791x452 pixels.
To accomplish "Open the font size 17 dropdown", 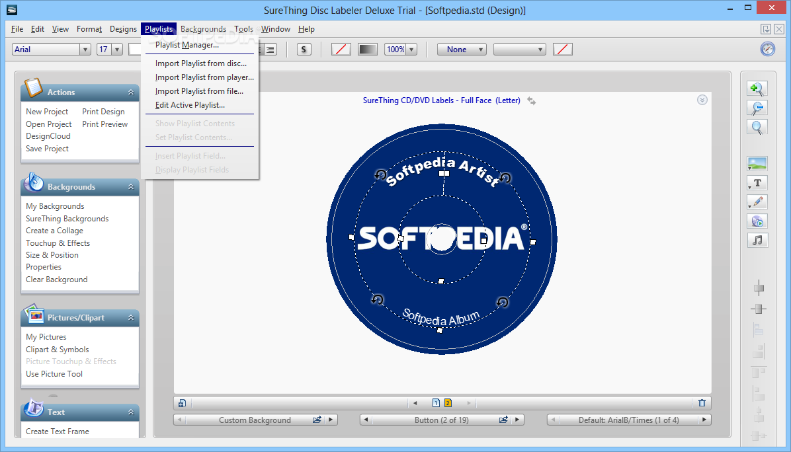I will click(117, 50).
